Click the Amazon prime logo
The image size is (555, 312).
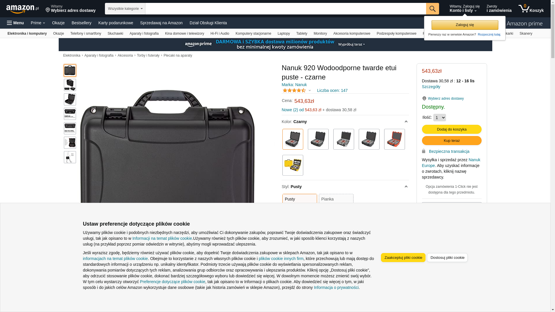[x=524, y=24]
